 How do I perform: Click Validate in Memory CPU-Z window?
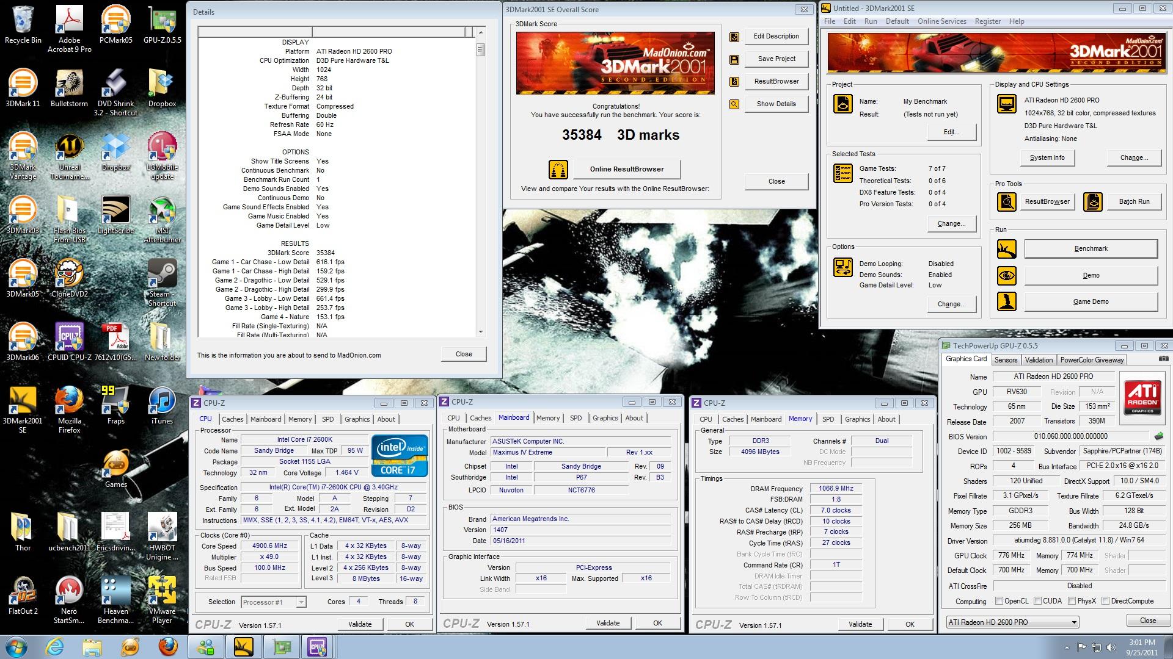[x=860, y=624]
